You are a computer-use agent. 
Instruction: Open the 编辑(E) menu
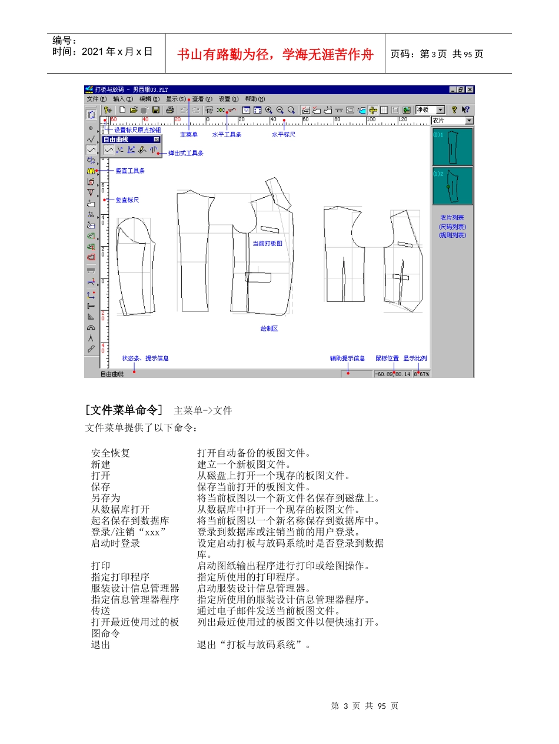point(149,99)
